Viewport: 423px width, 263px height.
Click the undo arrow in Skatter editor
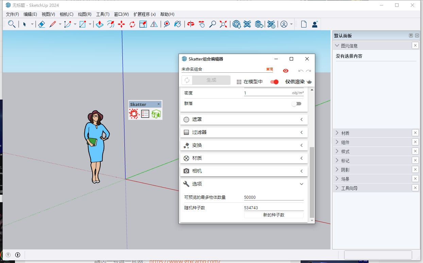coord(301,71)
